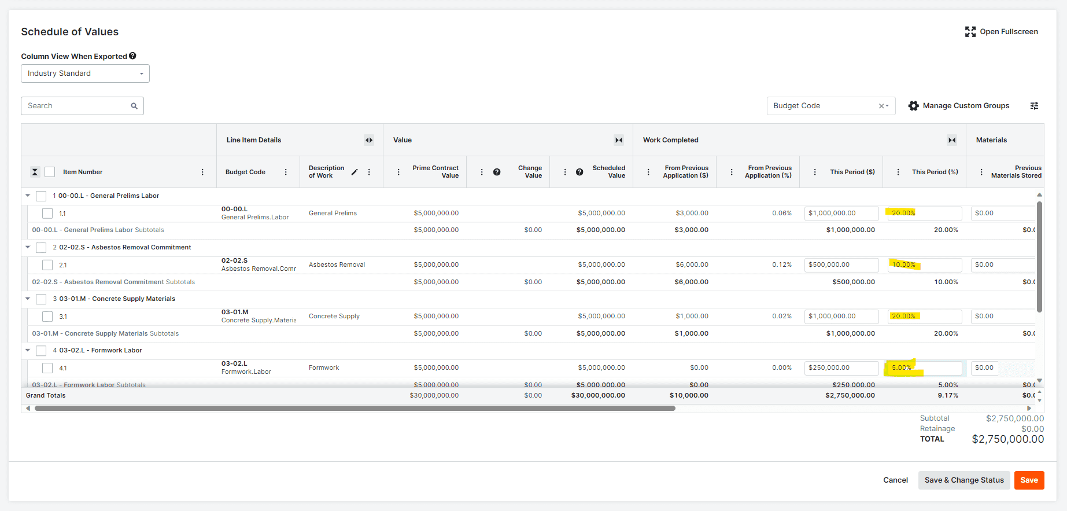1067x511 pixels.
Task: Click Save & Change Status button
Action: (963, 480)
